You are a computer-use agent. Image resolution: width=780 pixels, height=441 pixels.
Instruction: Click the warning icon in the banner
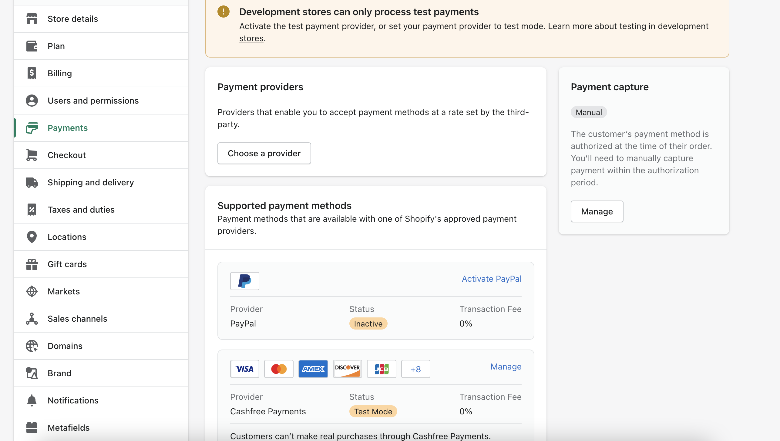pos(224,12)
